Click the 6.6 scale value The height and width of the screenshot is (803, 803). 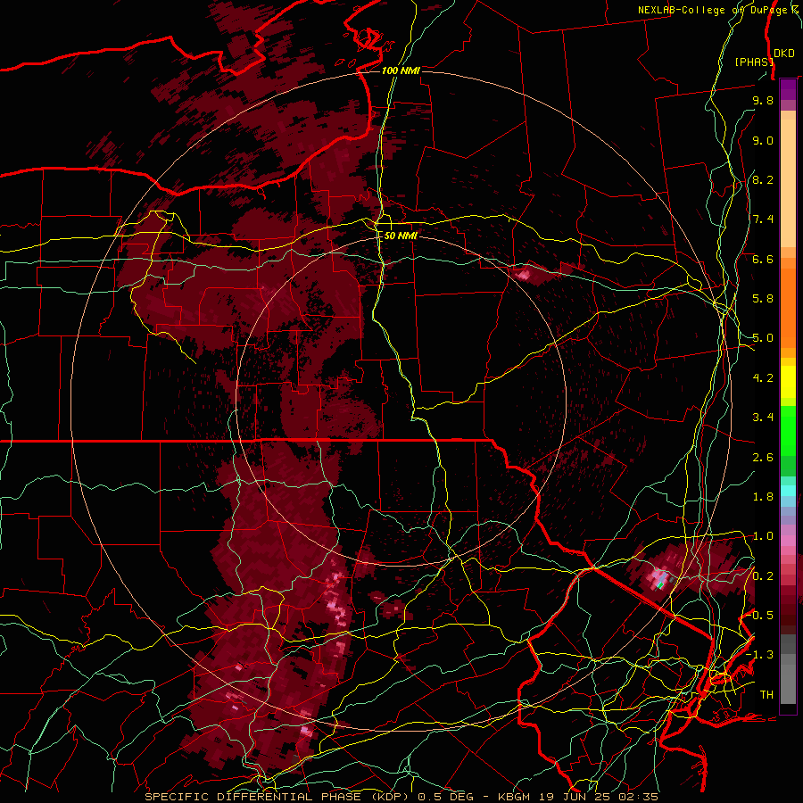(x=763, y=260)
